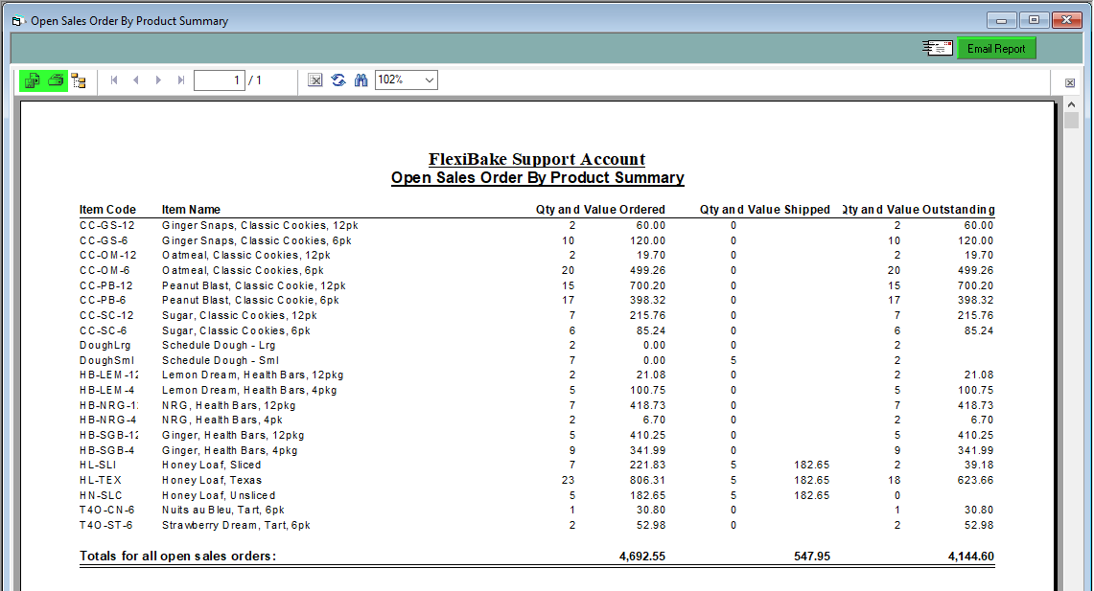1094x591 pixels.
Task: Select Sugar, Classic Cookies, 12pk
Action: coord(240,316)
